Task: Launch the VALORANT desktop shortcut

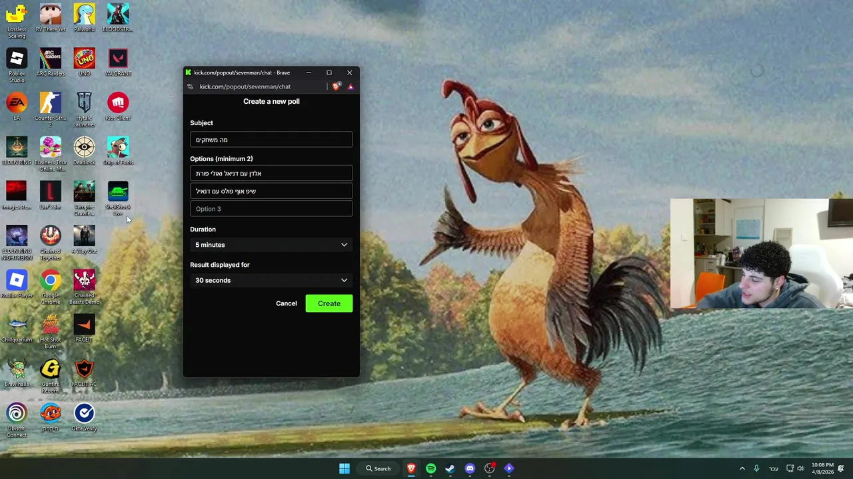Action: (x=118, y=63)
